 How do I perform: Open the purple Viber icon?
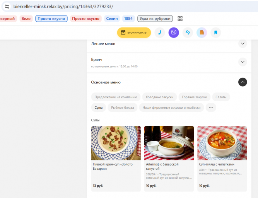[x=174, y=32]
